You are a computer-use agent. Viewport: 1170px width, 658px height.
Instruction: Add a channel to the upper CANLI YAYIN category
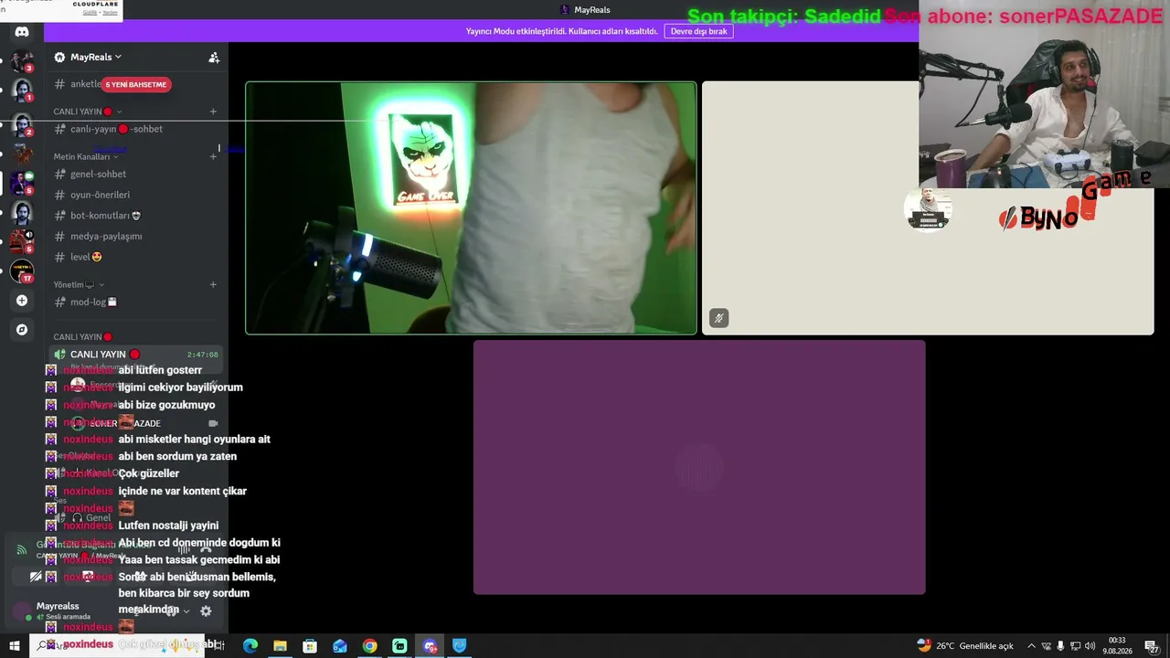pyautogui.click(x=213, y=111)
